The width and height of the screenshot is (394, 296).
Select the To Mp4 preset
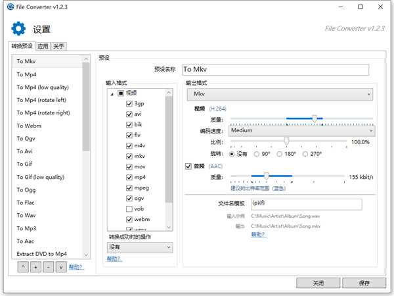47,74
